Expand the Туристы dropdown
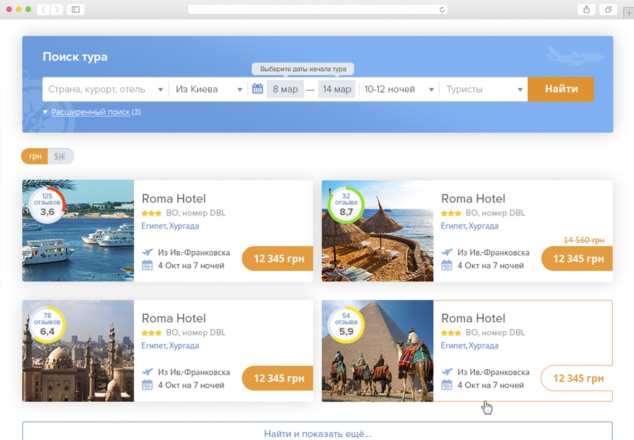 [x=484, y=89]
